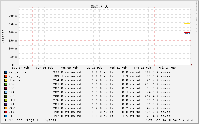Screen dimensions: 199x124
Task: Click the Sydney orange-red legend swatch
Action: pos(5,76)
